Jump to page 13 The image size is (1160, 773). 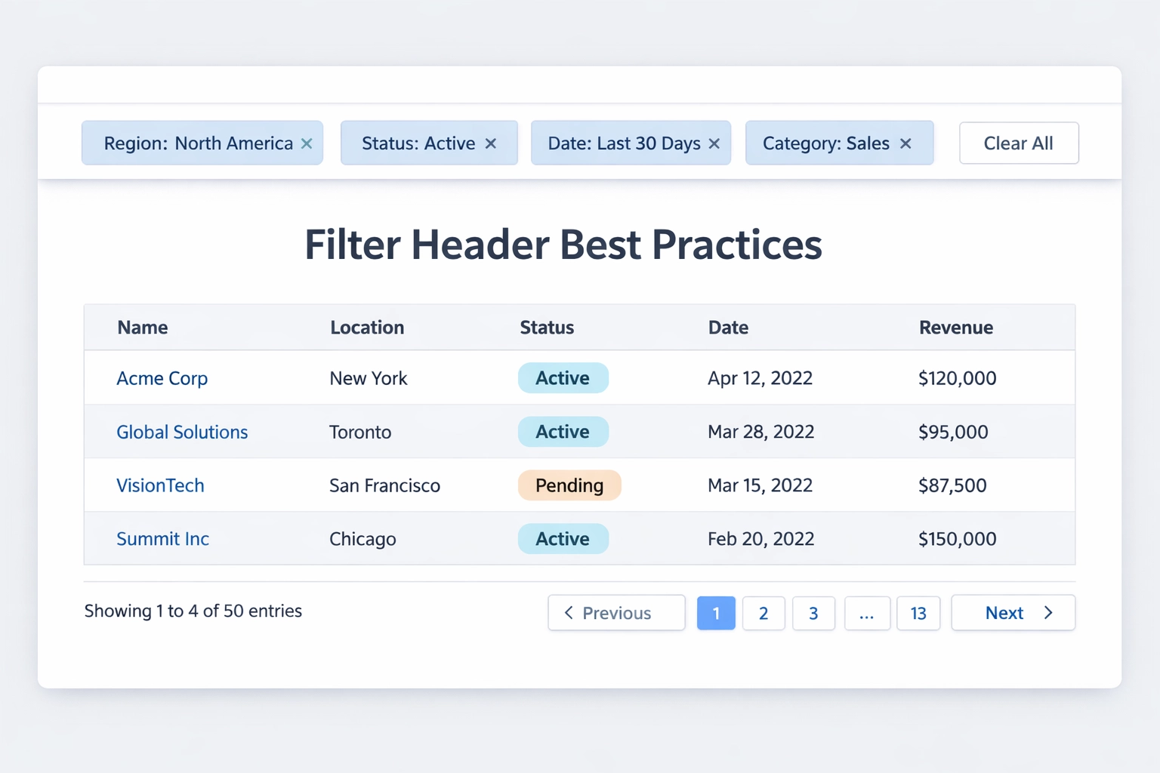918,613
